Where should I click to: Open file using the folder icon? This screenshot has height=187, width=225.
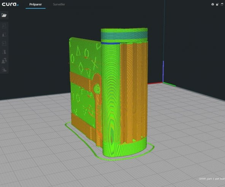pos(4,15)
